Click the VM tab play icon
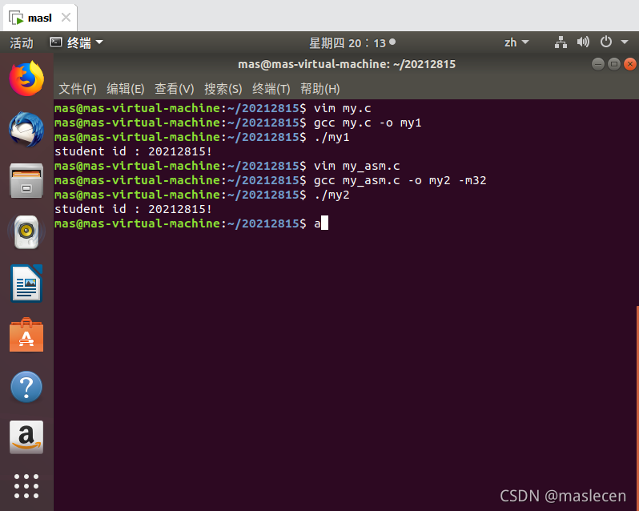This screenshot has width=639, height=511. coord(16,18)
